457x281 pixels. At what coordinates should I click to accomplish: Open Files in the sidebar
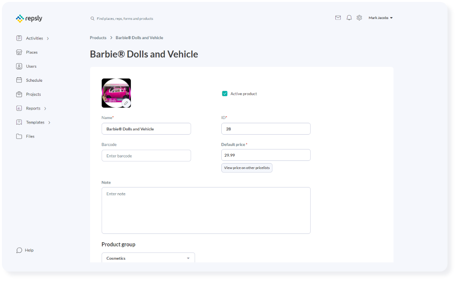point(30,137)
